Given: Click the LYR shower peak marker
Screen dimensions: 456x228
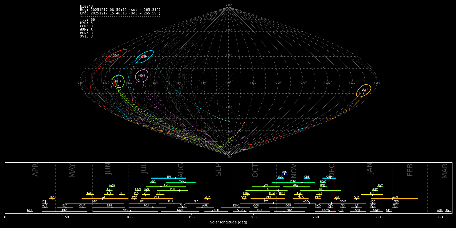Looking at the screenshot, I should [x=45, y=203].
